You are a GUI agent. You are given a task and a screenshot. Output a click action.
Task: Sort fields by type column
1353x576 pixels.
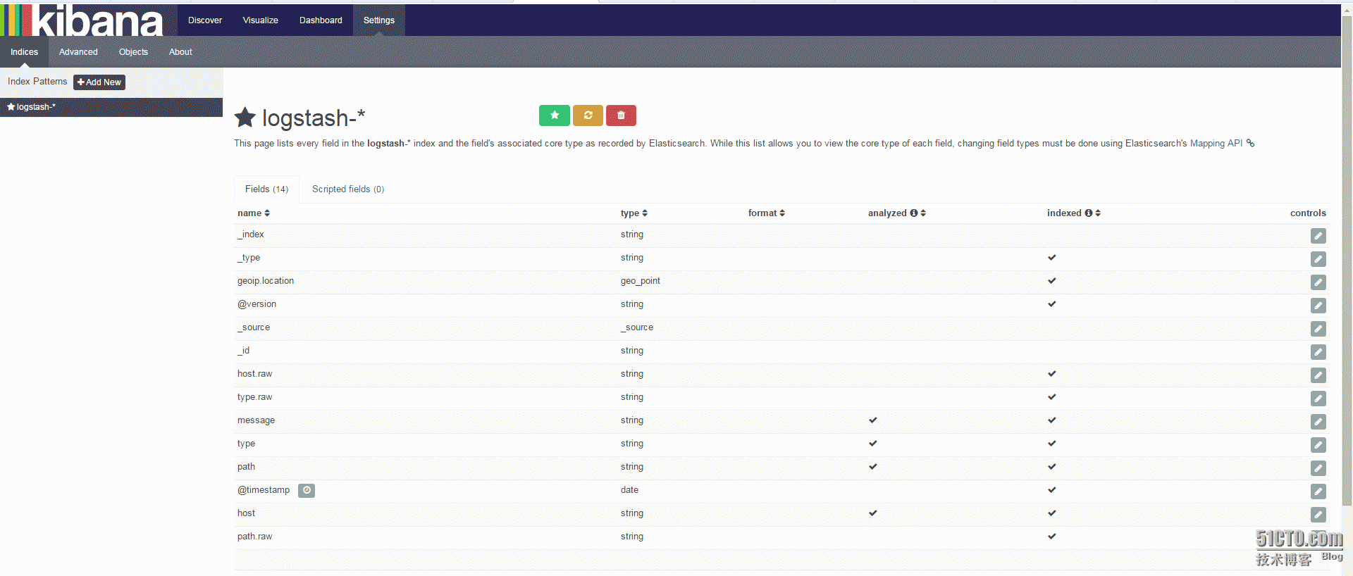634,213
